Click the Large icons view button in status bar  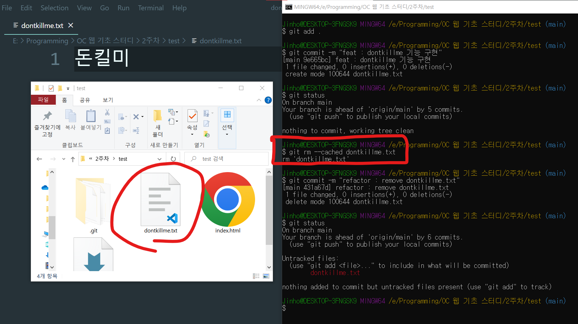[x=266, y=276]
